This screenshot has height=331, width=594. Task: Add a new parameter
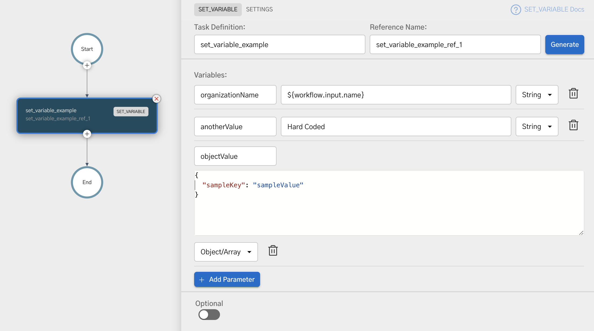(x=227, y=279)
